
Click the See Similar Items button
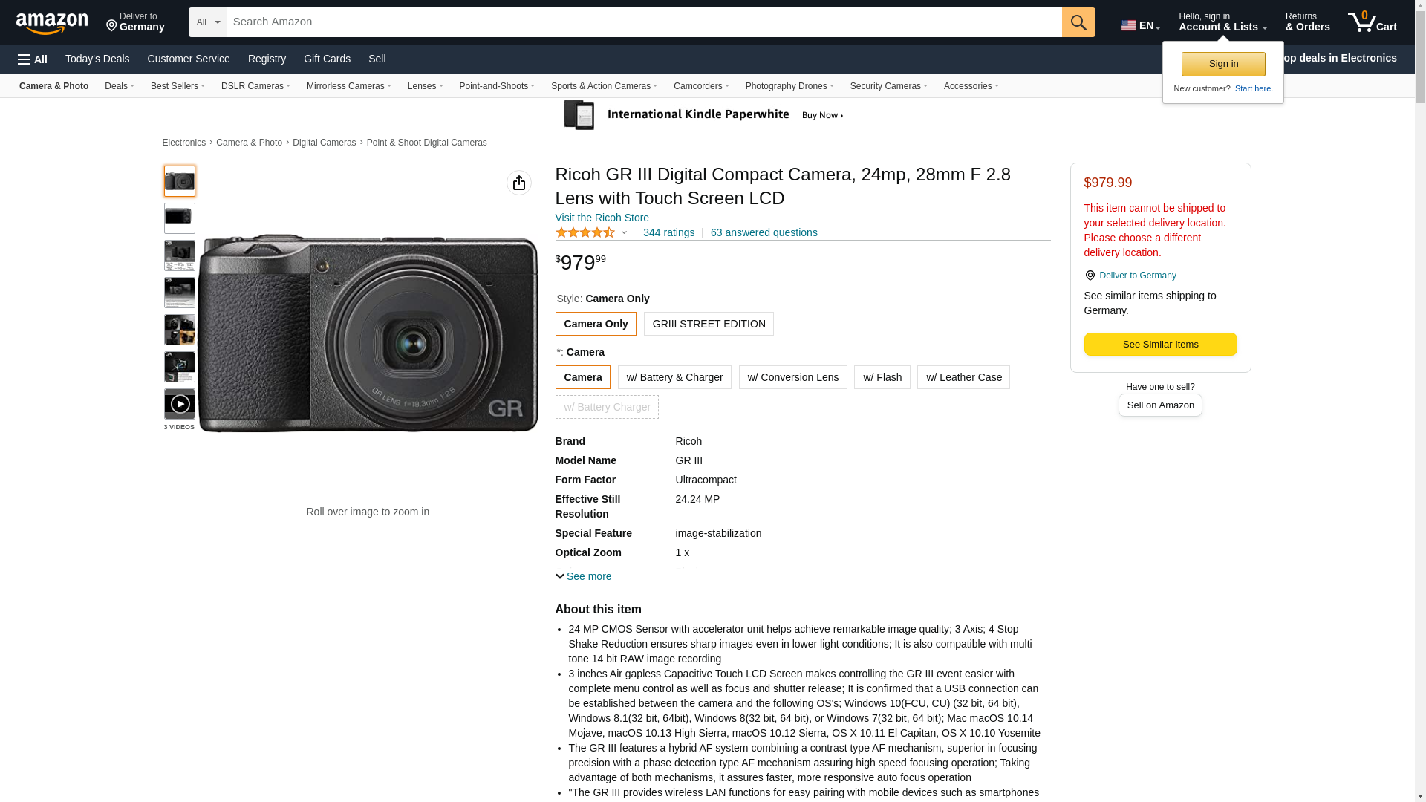click(1160, 345)
